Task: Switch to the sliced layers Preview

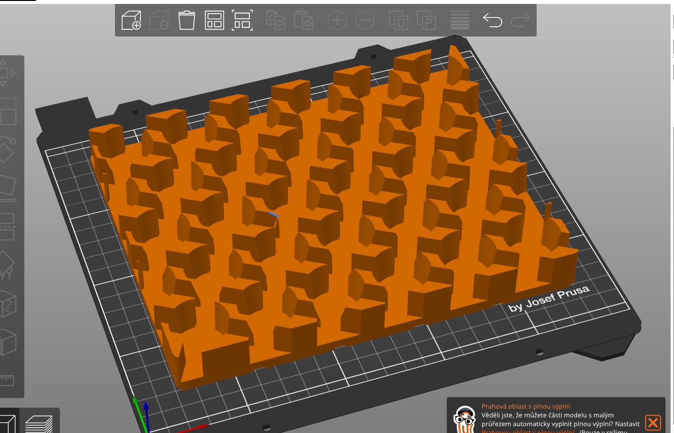Action: click(39, 423)
